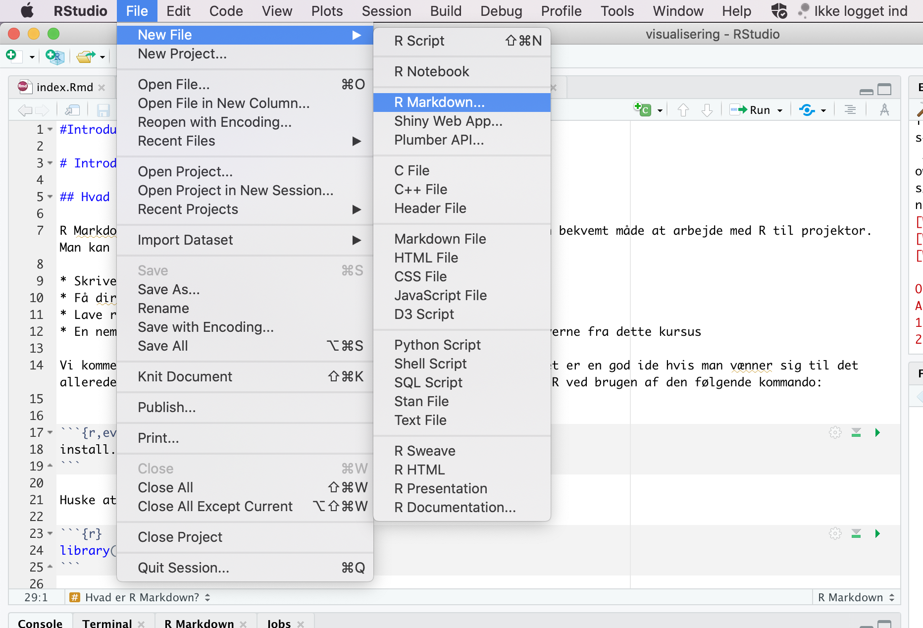Screen dimensions: 923x628
Task: Open dropdown arrow next to new file icon
Action: 32,57
